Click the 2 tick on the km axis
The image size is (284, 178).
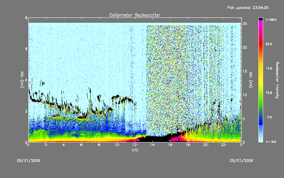click(26, 111)
